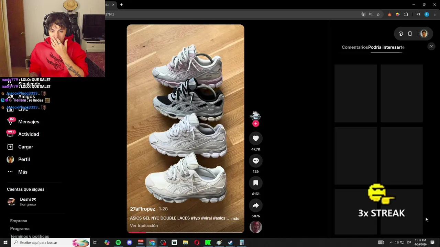
Task: Bookmark the video using the save icon
Action: tap(255, 183)
